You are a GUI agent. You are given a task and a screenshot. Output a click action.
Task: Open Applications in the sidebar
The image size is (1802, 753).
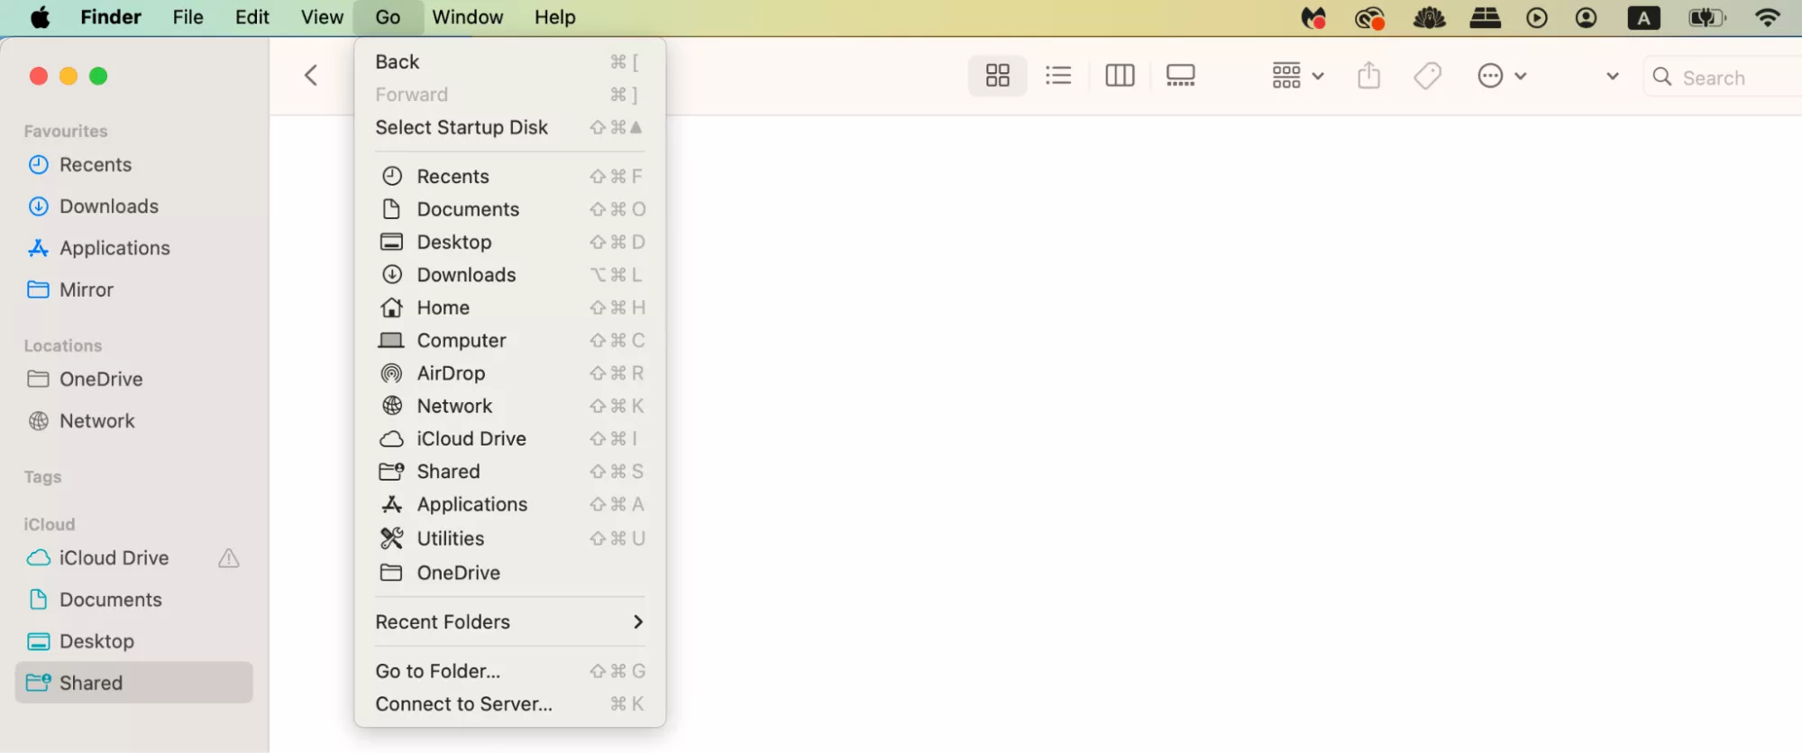(114, 248)
